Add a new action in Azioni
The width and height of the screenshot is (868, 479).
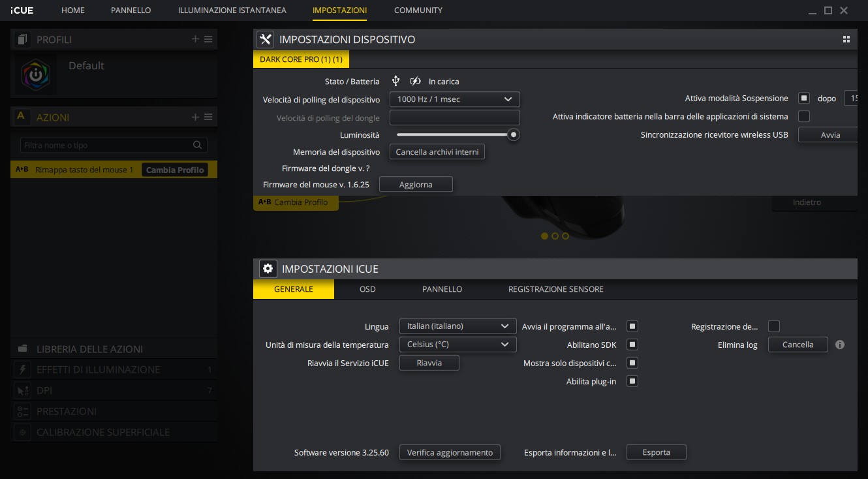pyautogui.click(x=195, y=117)
